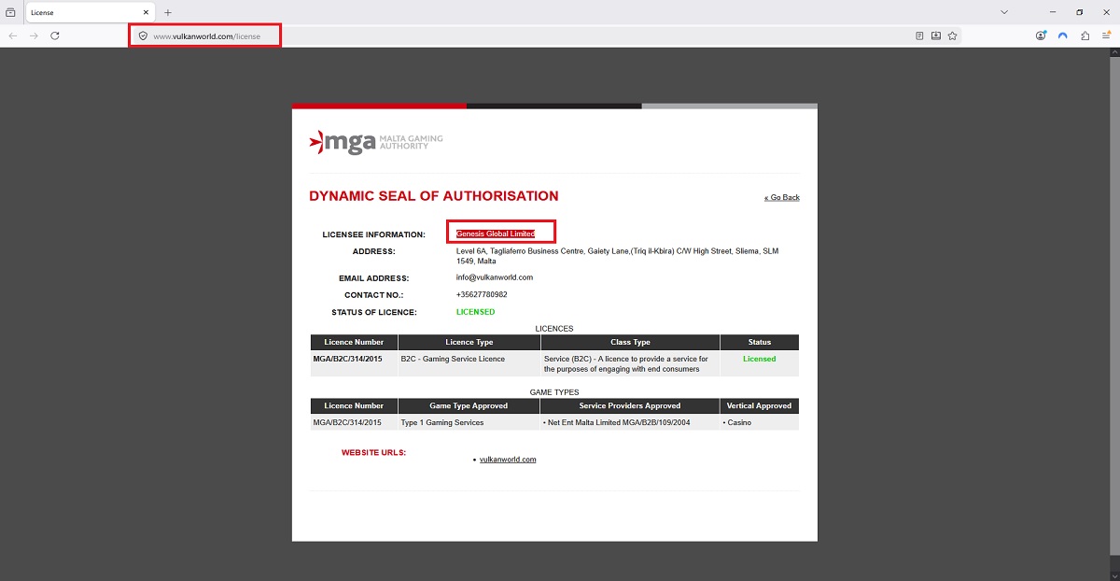The image size is (1120, 581).
Task: Open the Firefox View icon
Action: (x=10, y=12)
